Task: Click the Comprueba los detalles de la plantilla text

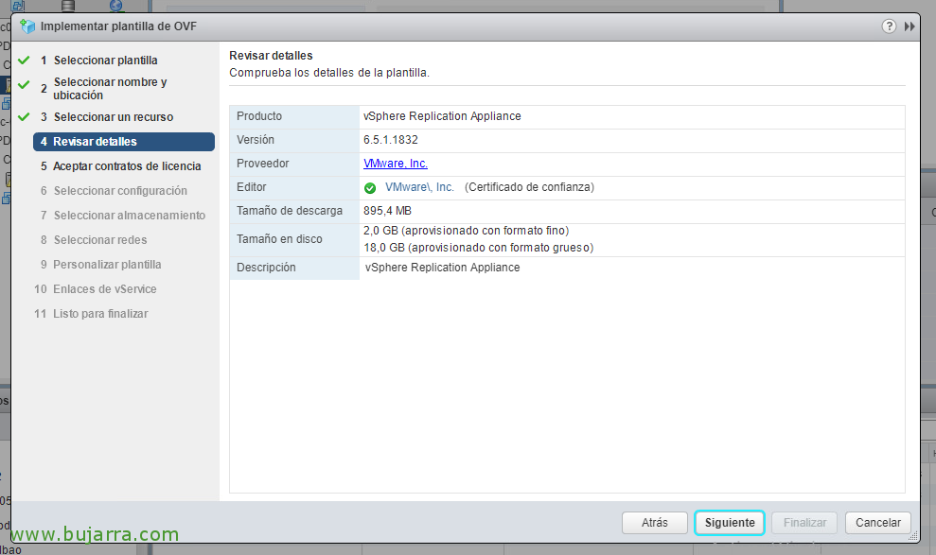Action: click(329, 73)
